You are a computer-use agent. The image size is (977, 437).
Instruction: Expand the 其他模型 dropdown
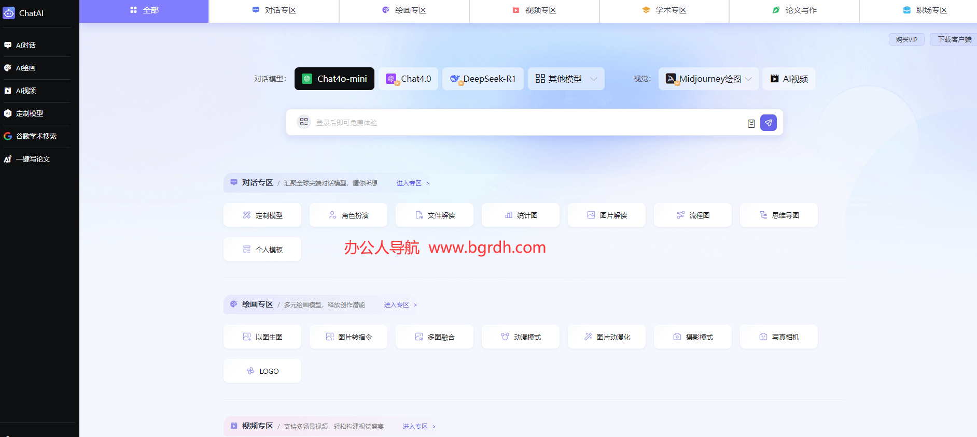pyautogui.click(x=566, y=79)
